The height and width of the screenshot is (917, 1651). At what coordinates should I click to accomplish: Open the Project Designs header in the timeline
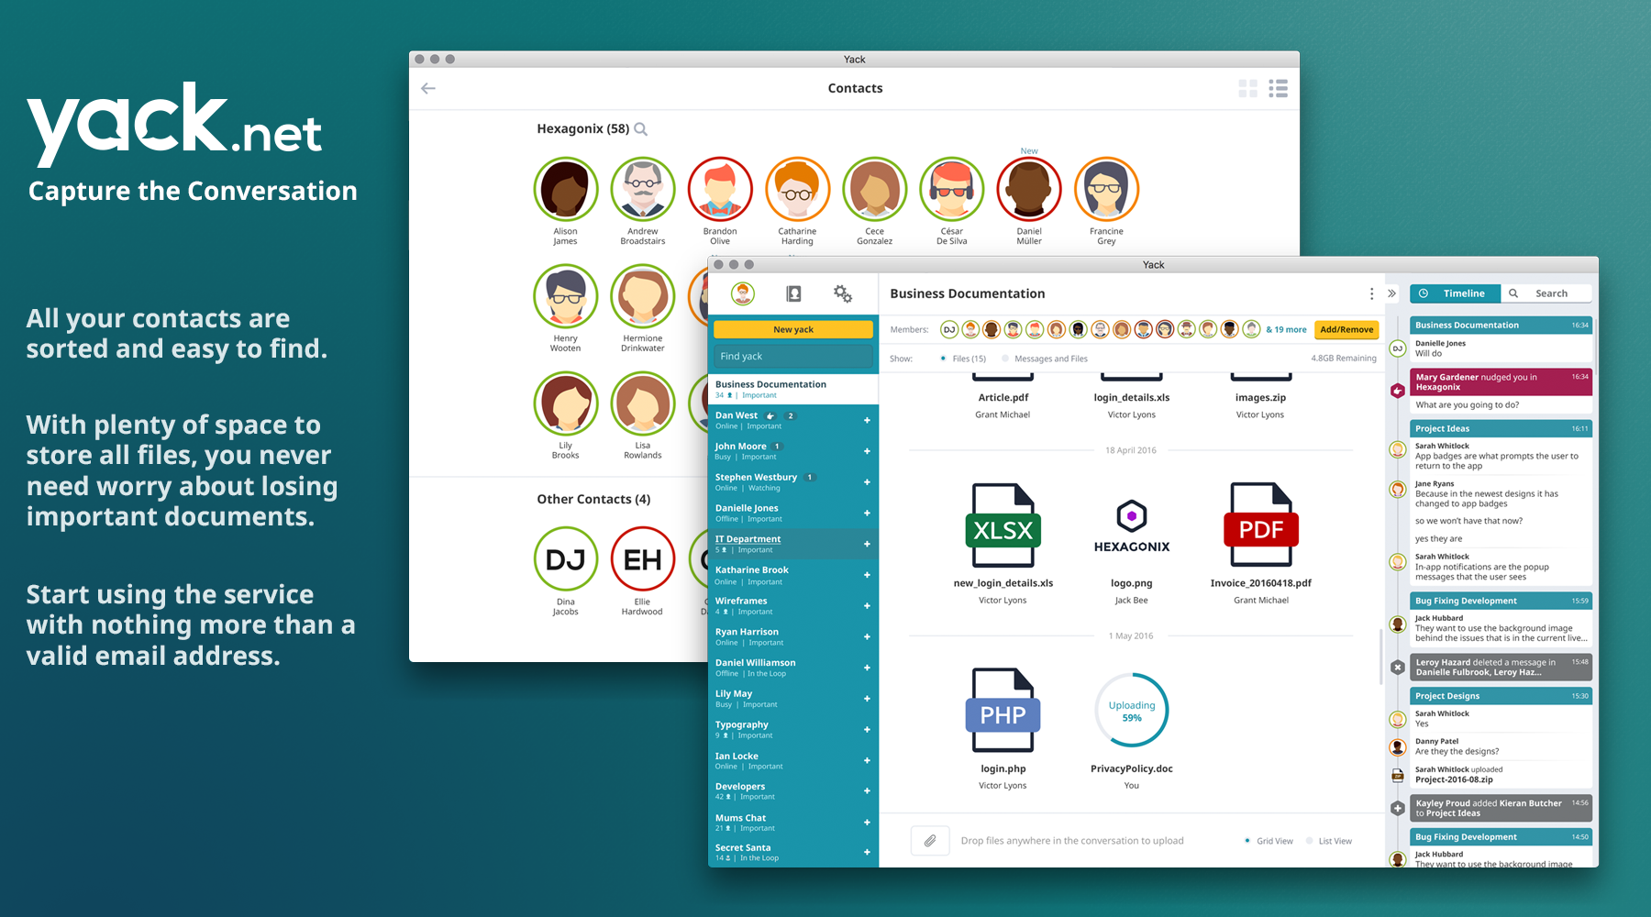coord(1501,696)
